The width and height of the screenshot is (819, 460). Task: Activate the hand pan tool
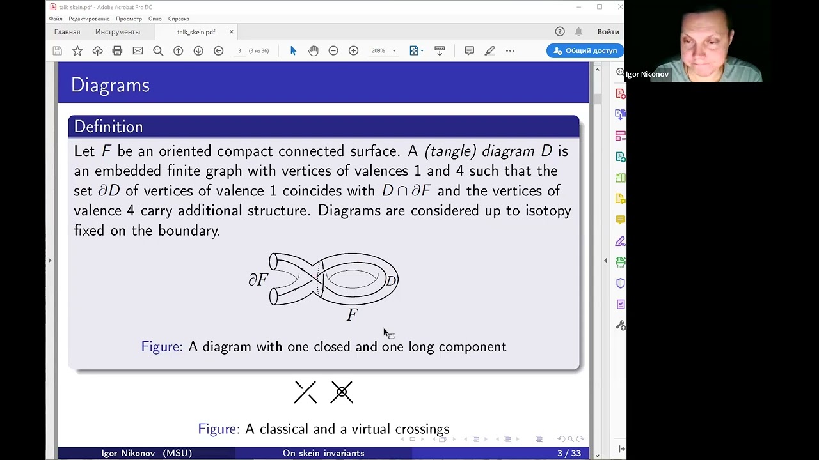point(313,50)
